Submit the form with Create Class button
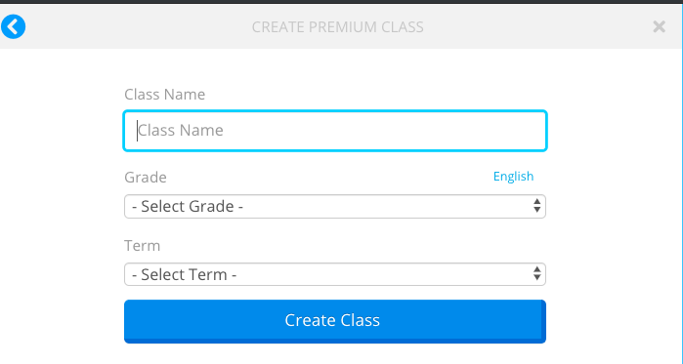Viewport: 683px width, 364px height. [335, 321]
